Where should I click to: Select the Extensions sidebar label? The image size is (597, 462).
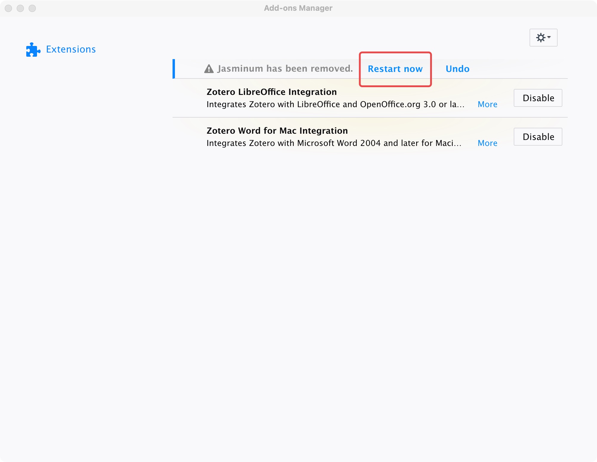[x=71, y=49]
